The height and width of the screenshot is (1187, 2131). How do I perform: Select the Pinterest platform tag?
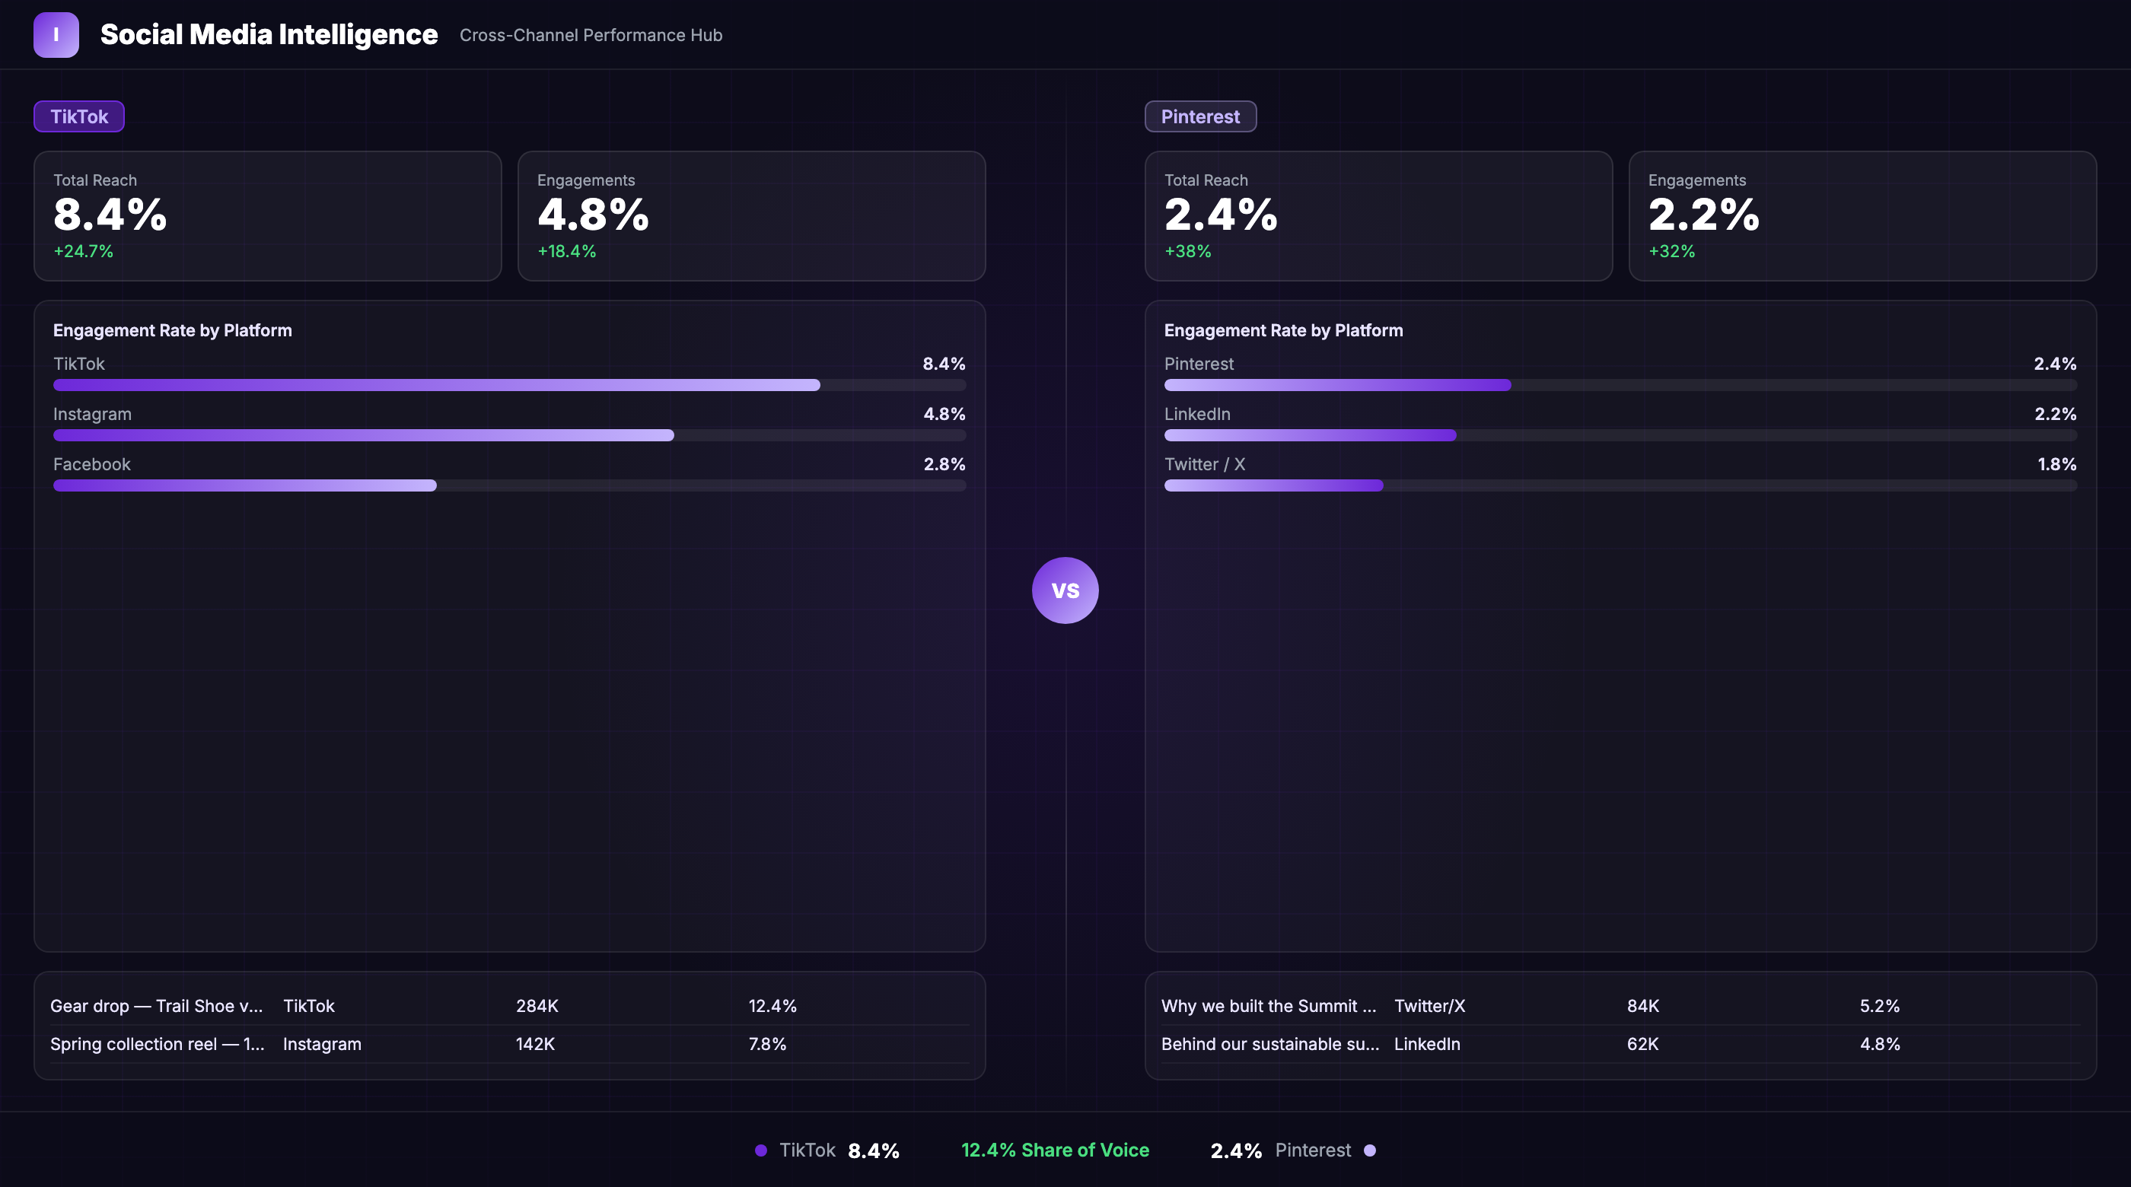point(1200,116)
